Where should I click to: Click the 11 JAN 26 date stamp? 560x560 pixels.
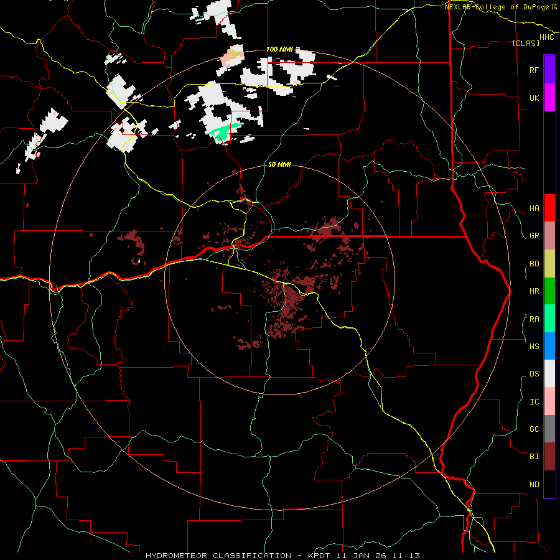tap(362, 556)
